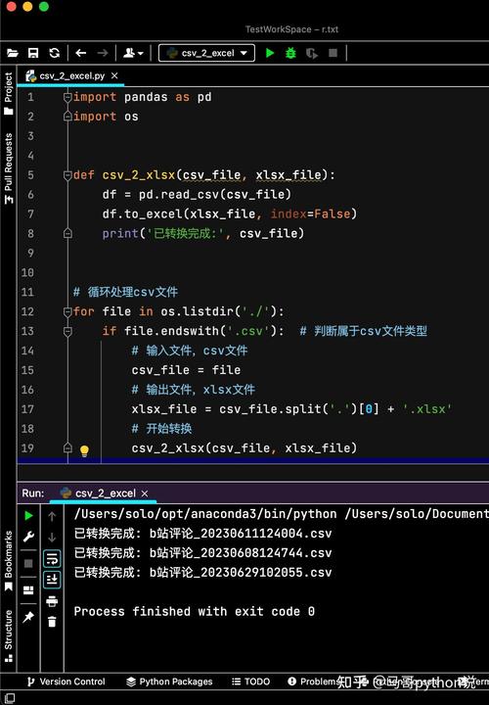Collapse the for loop on line 12
Viewport: 489px width, 705px height.
[x=67, y=311]
